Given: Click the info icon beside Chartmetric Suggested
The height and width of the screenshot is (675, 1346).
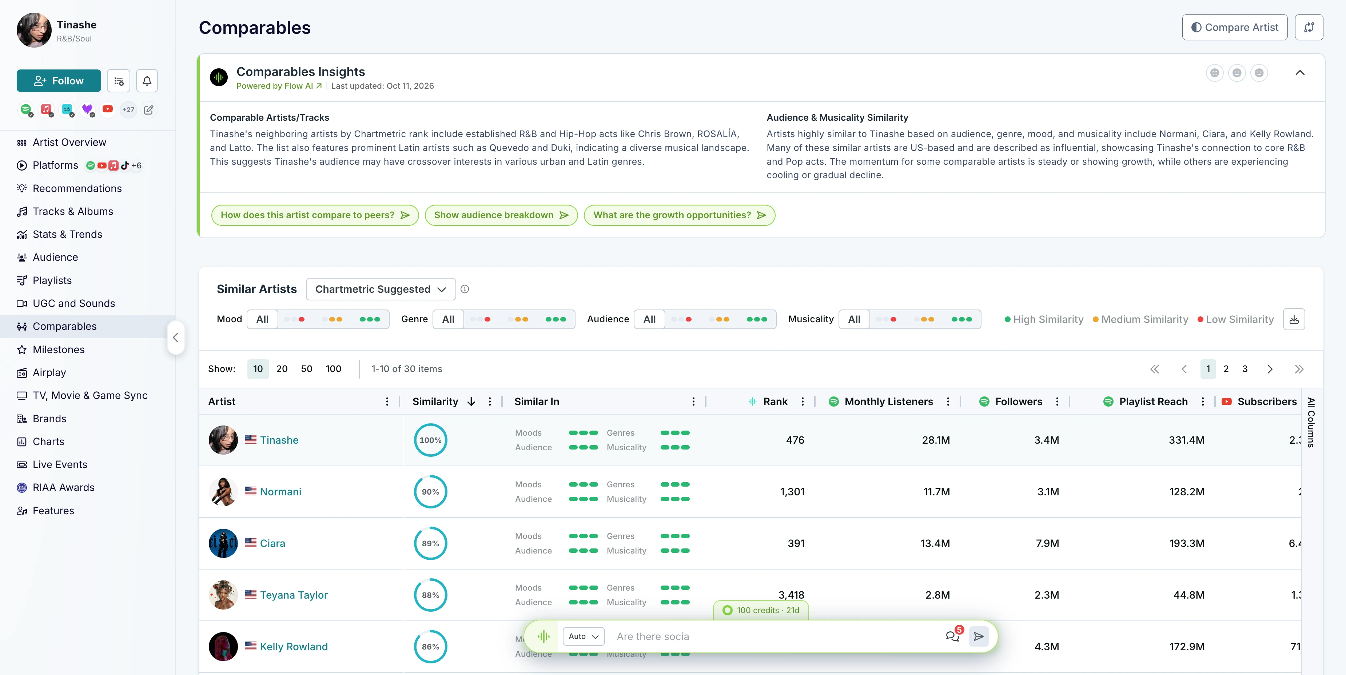Looking at the screenshot, I should pyautogui.click(x=465, y=289).
